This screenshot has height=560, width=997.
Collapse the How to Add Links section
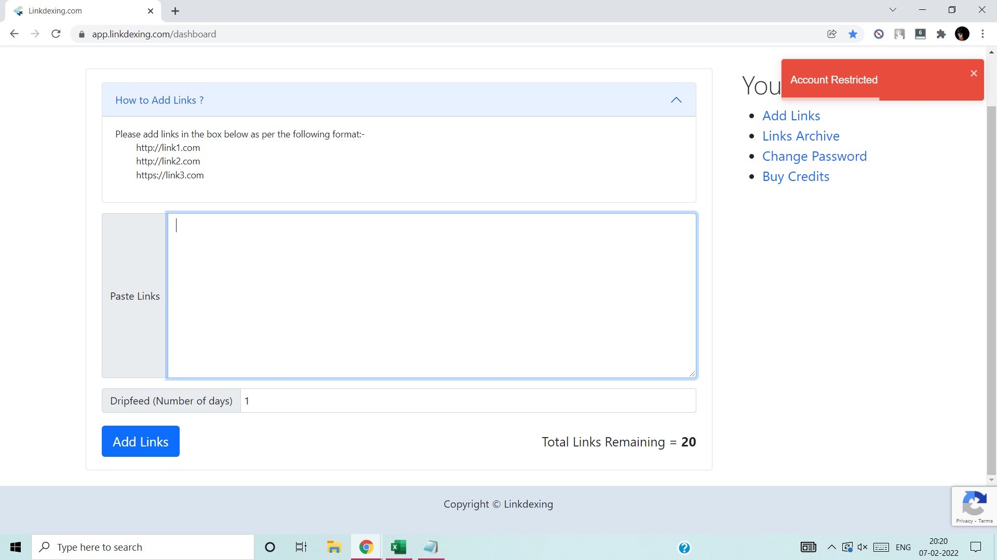click(x=676, y=100)
